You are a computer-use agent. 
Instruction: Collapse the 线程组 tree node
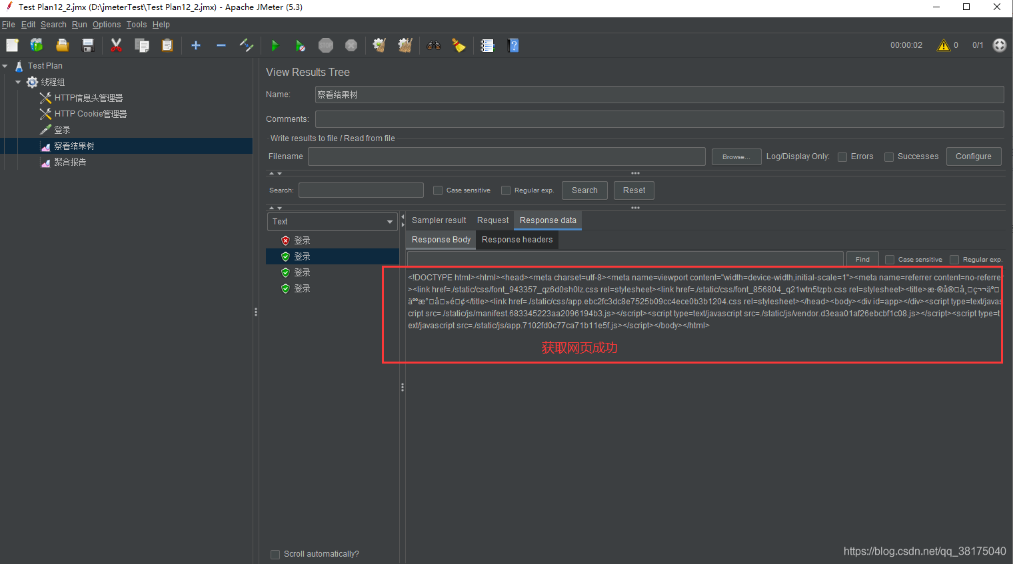(x=18, y=82)
